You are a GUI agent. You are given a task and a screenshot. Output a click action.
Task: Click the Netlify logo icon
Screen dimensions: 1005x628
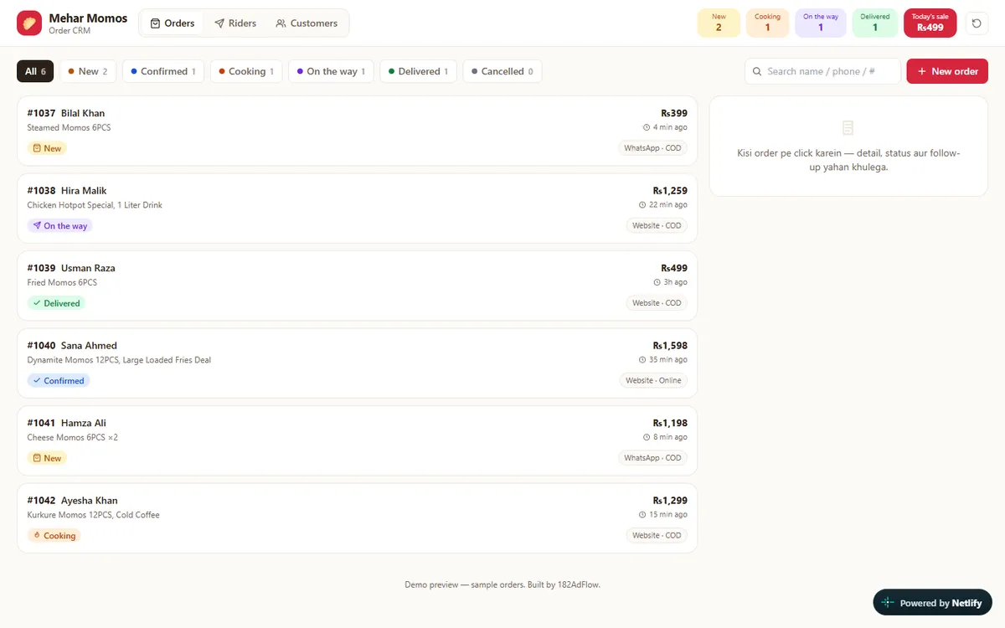(889, 603)
